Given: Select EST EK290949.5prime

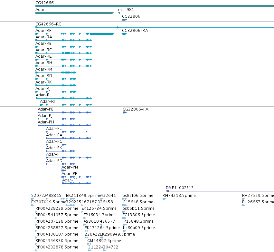Looking at the screenshot, I should coord(117,234).
